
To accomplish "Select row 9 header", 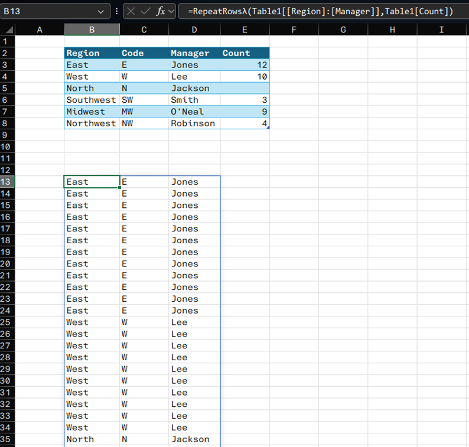I will [7, 135].
